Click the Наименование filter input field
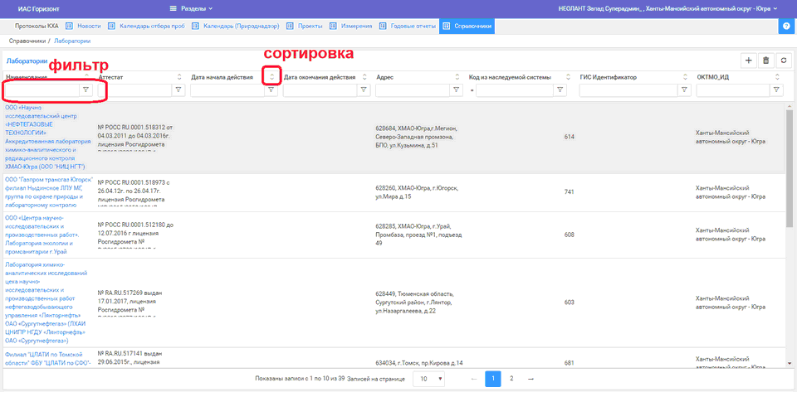The width and height of the screenshot is (797, 397). 42,90
